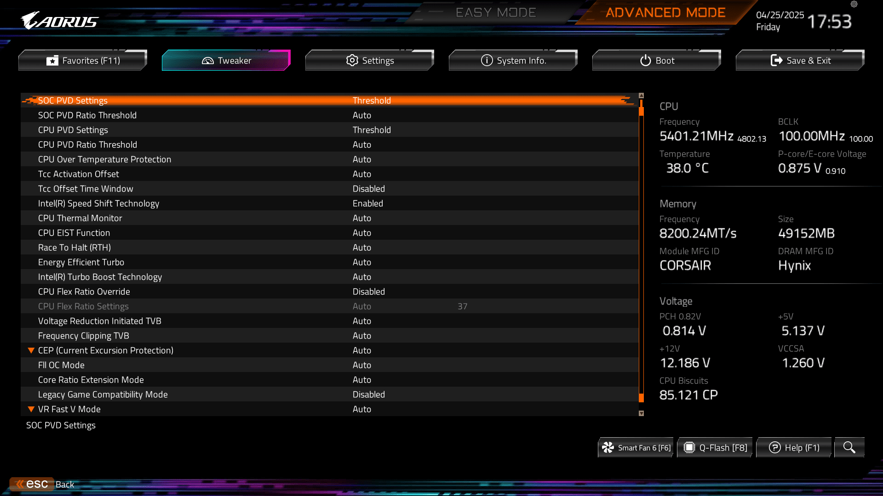Open Smart Fan 6 fan icon
Screen dimensions: 883x496
tap(608, 447)
